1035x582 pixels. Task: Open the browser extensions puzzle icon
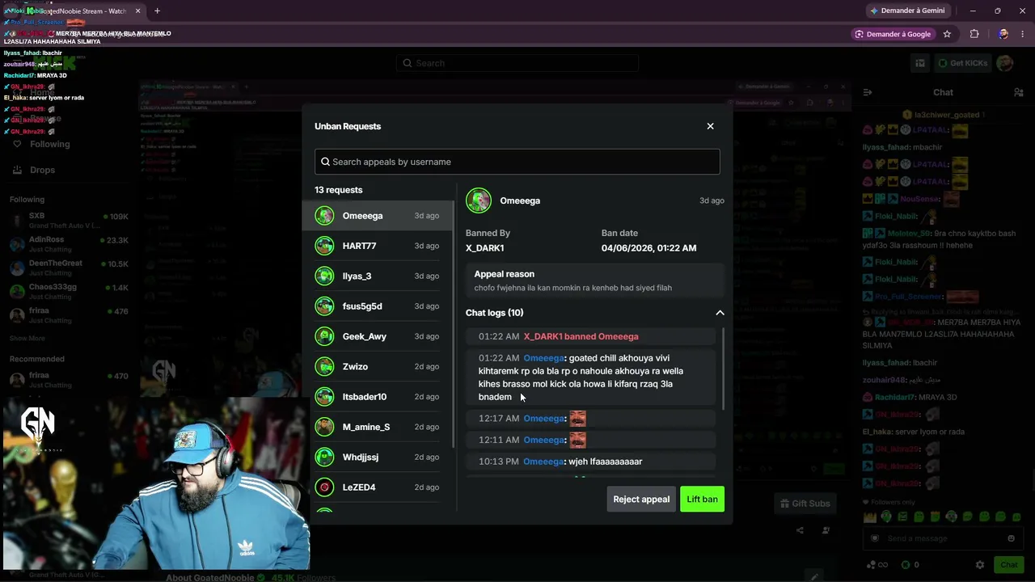(x=974, y=34)
